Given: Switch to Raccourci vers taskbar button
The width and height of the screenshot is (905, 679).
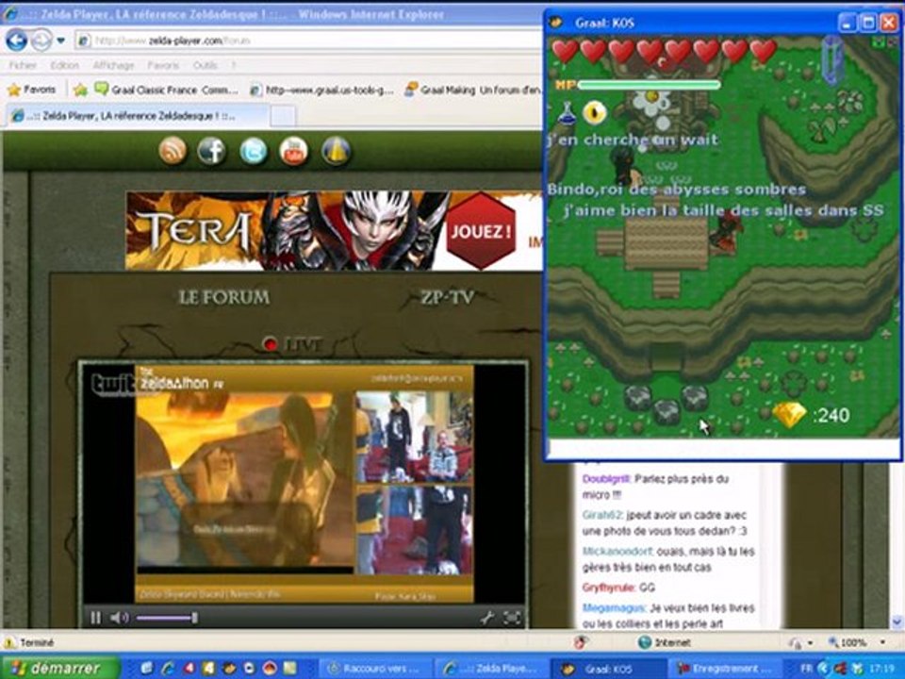Looking at the screenshot, I should coord(373,670).
